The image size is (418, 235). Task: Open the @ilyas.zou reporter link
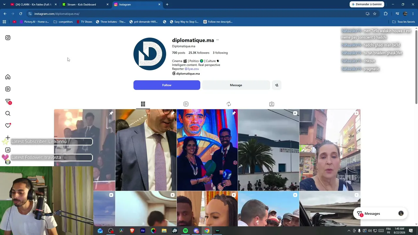(192, 69)
